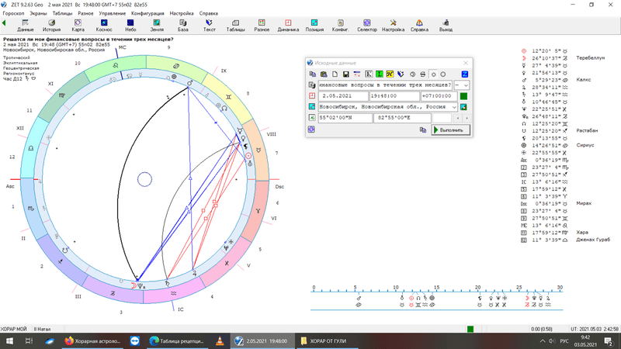
Task: Open the Селектор toolbar icon
Action: 366,26
